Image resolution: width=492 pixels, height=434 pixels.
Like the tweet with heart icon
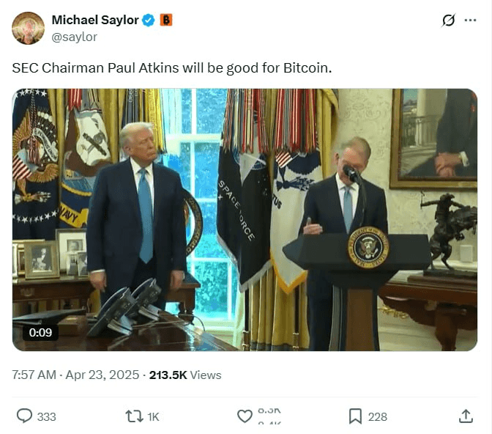click(x=245, y=416)
